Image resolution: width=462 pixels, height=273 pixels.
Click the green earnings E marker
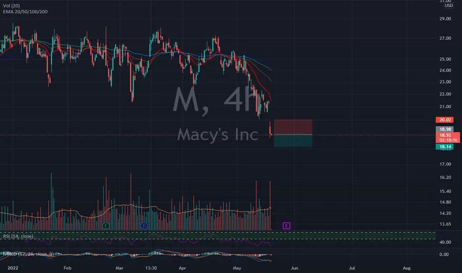[106, 226]
